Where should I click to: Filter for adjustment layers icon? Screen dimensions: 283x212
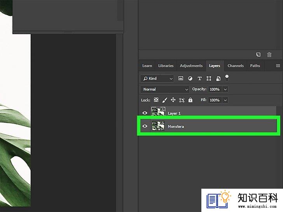[190, 78]
